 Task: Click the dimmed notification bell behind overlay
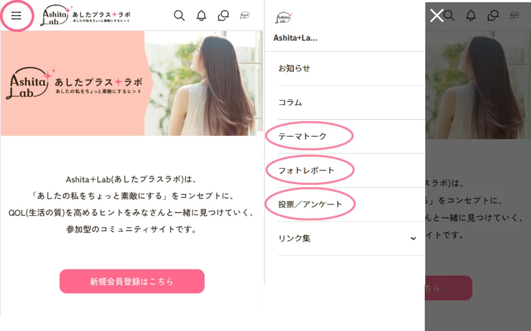point(471,15)
